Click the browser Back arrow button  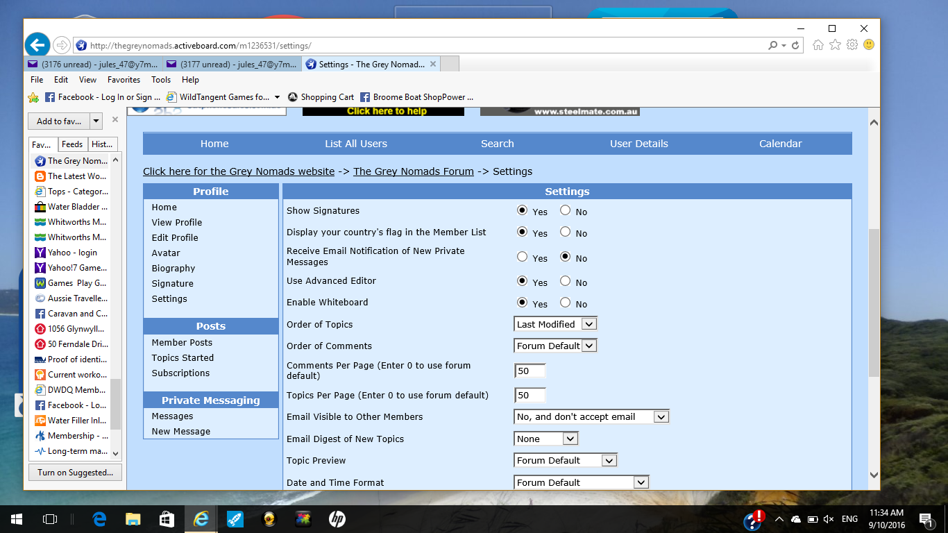click(x=37, y=45)
